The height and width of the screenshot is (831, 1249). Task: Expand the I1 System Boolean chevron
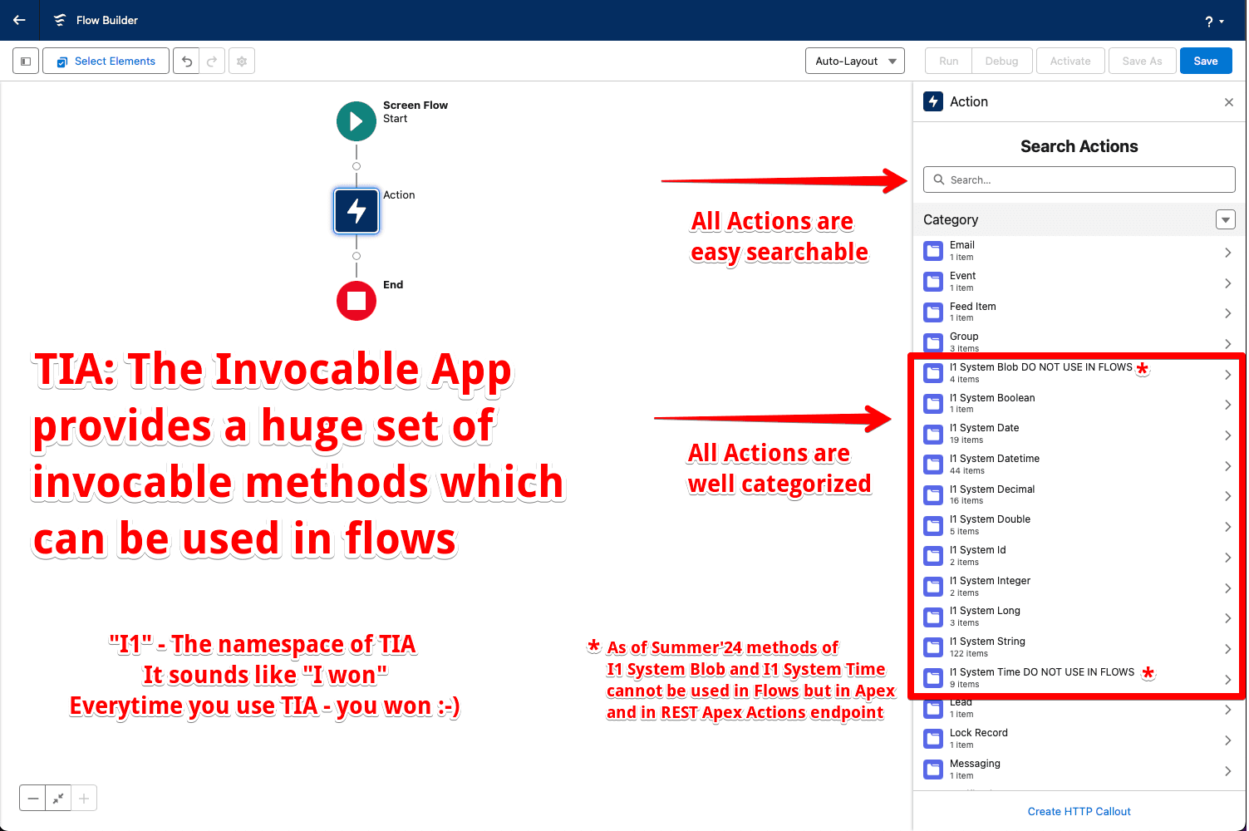pyautogui.click(x=1227, y=405)
